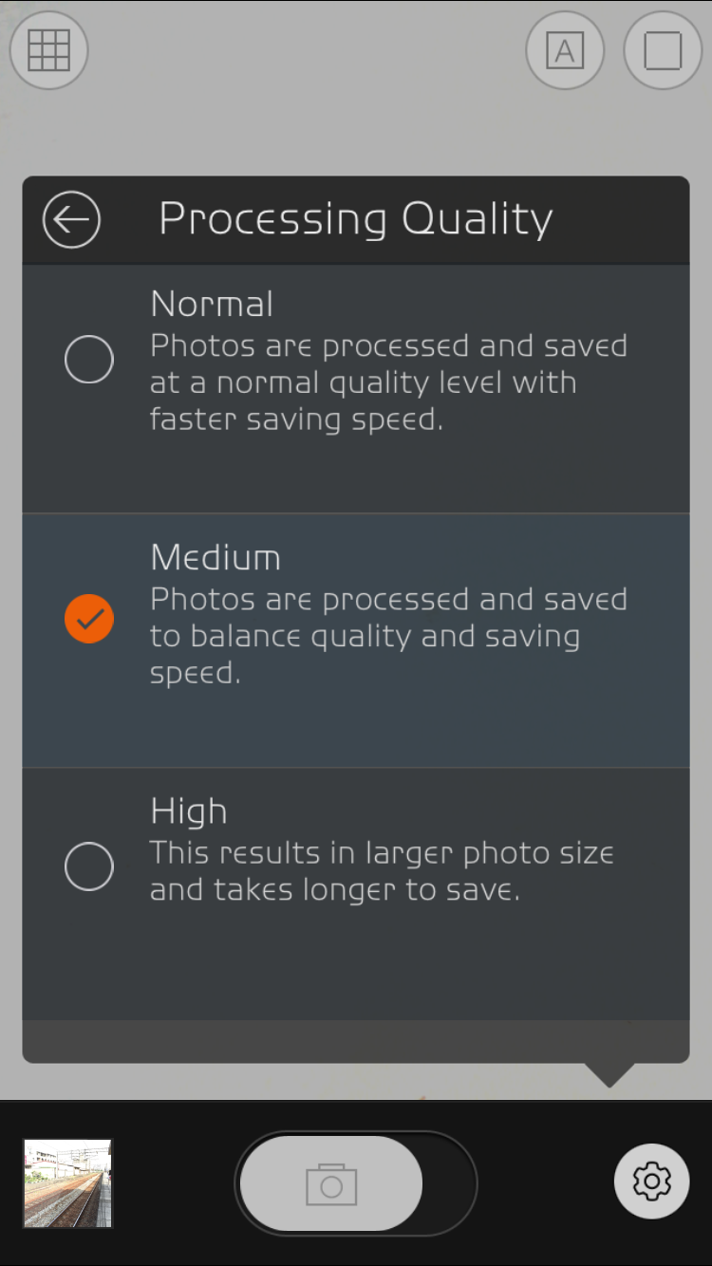Tap the 'takes longer to save' description
Viewport: 712px width, 1266px height.
point(334,890)
